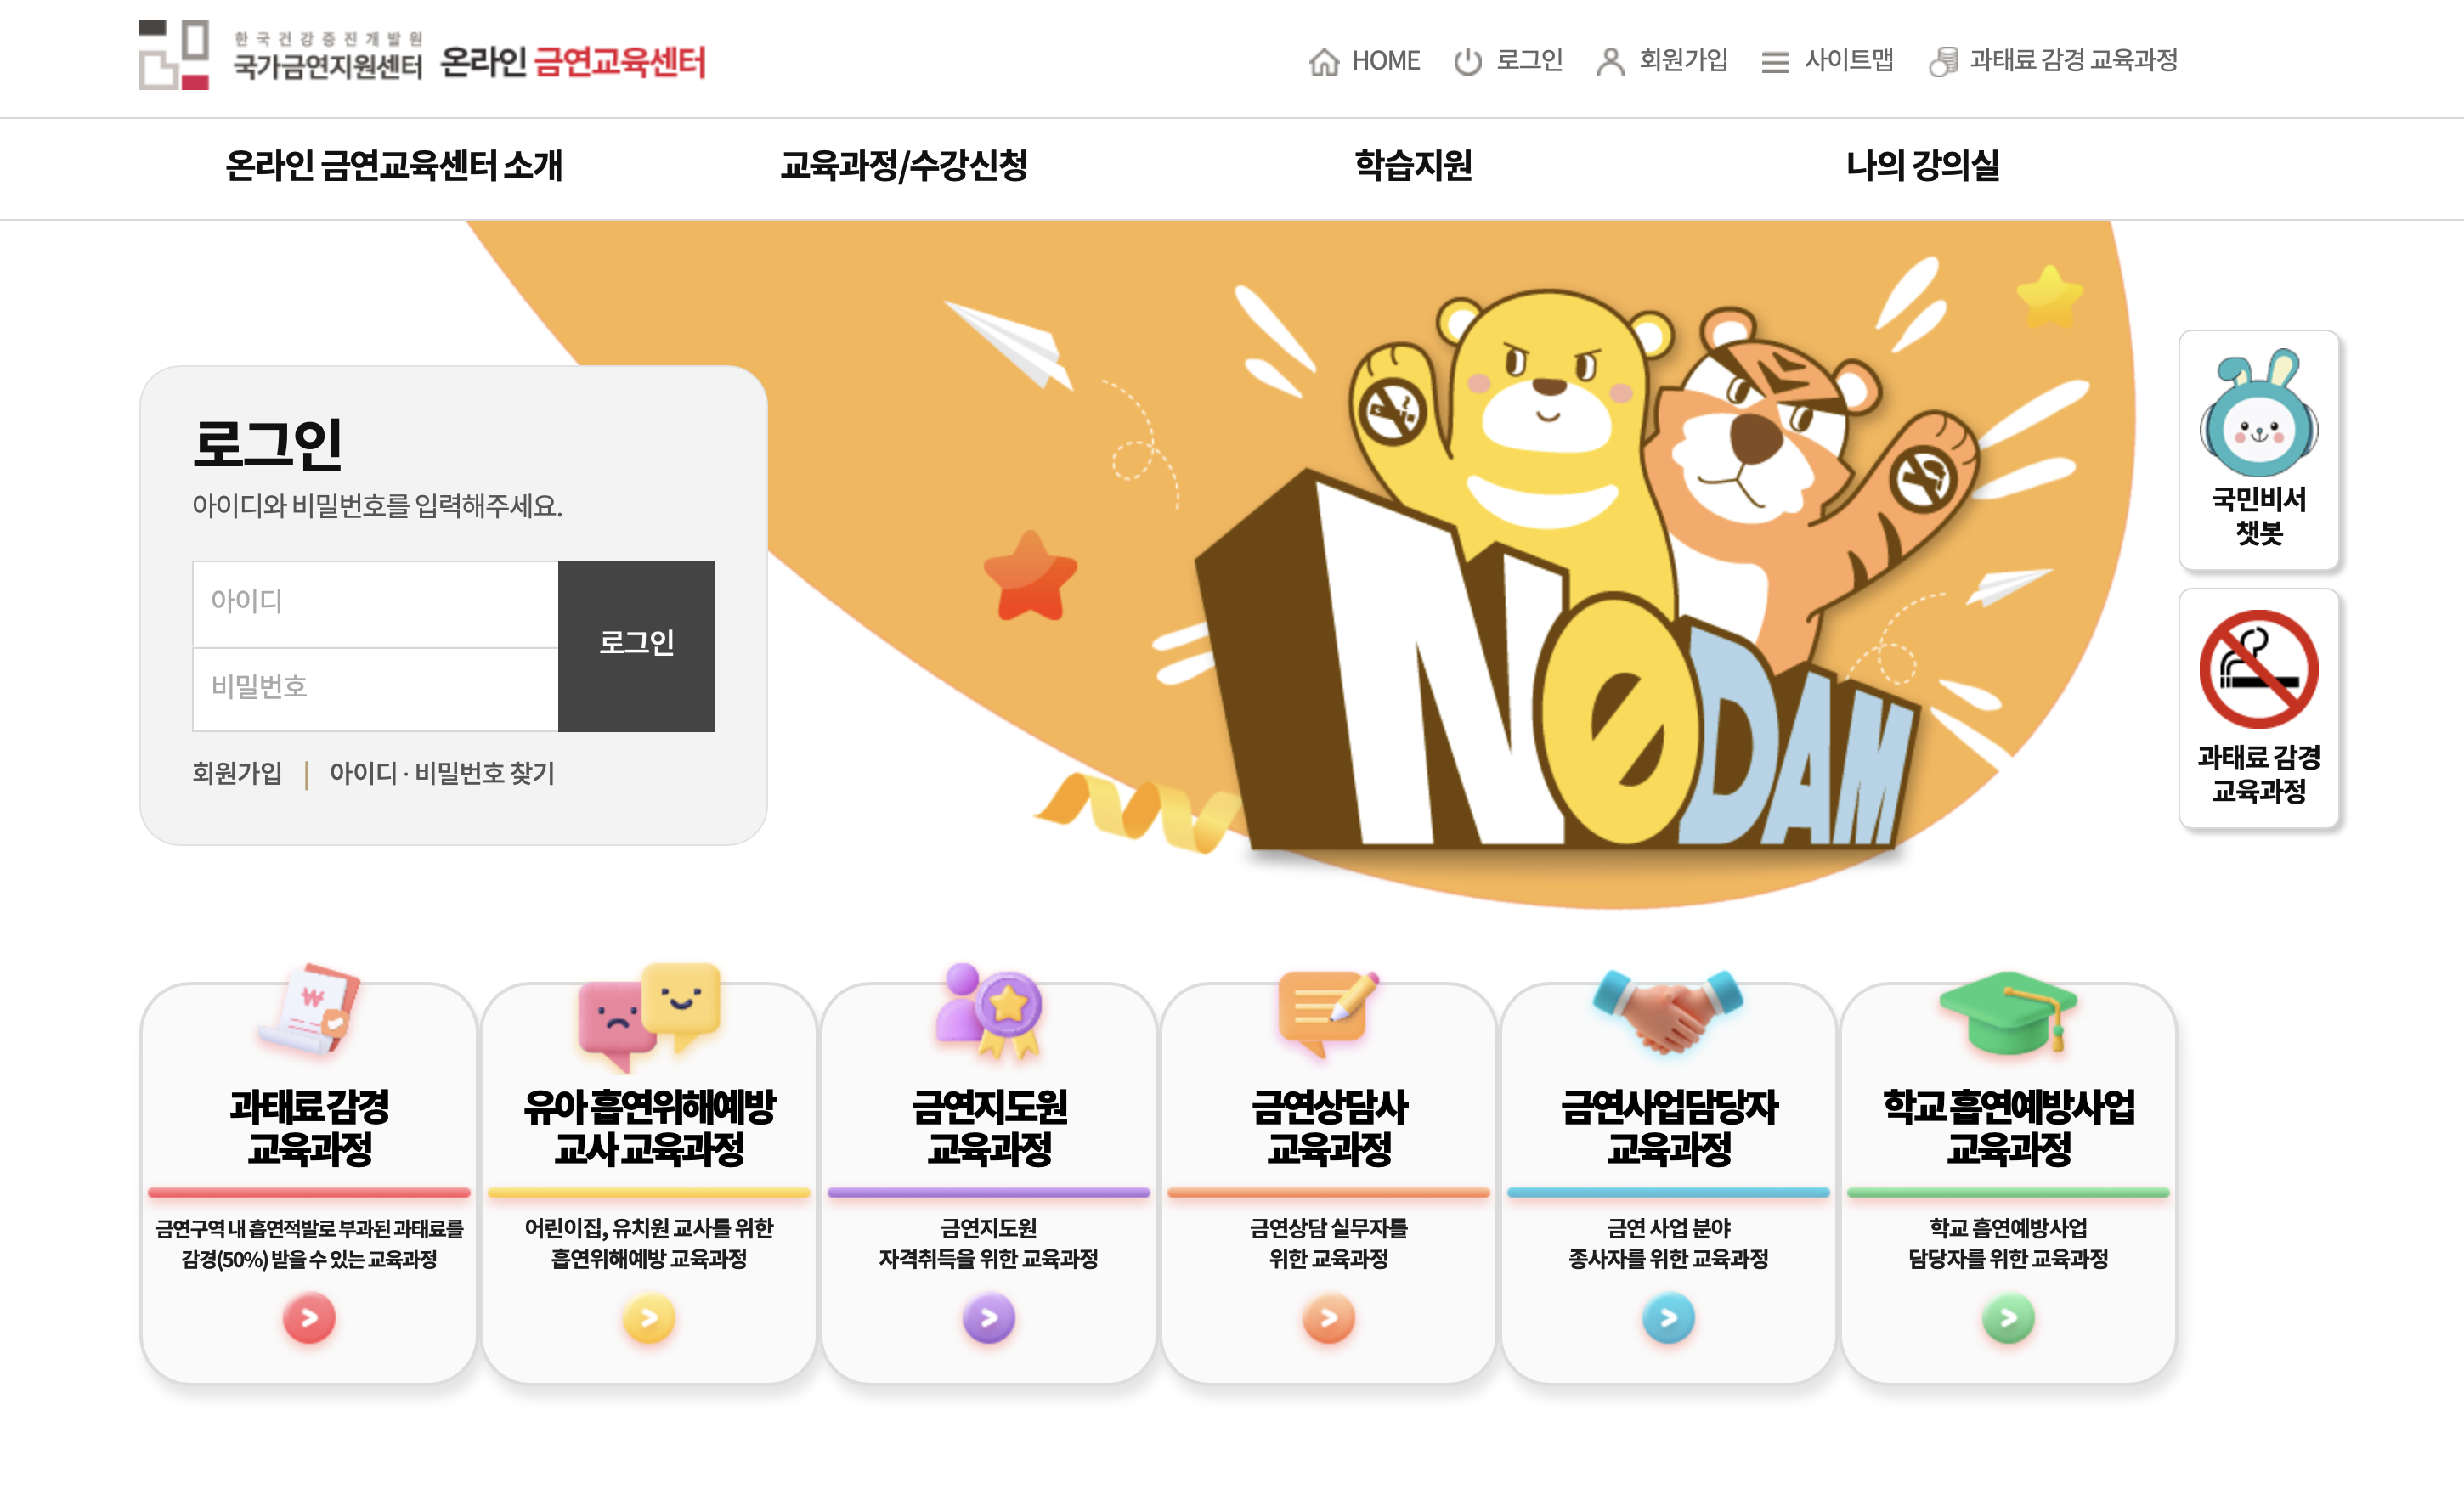The image size is (2464, 1500).
Task: Click the HOME house icon
Action: (x=1324, y=62)
